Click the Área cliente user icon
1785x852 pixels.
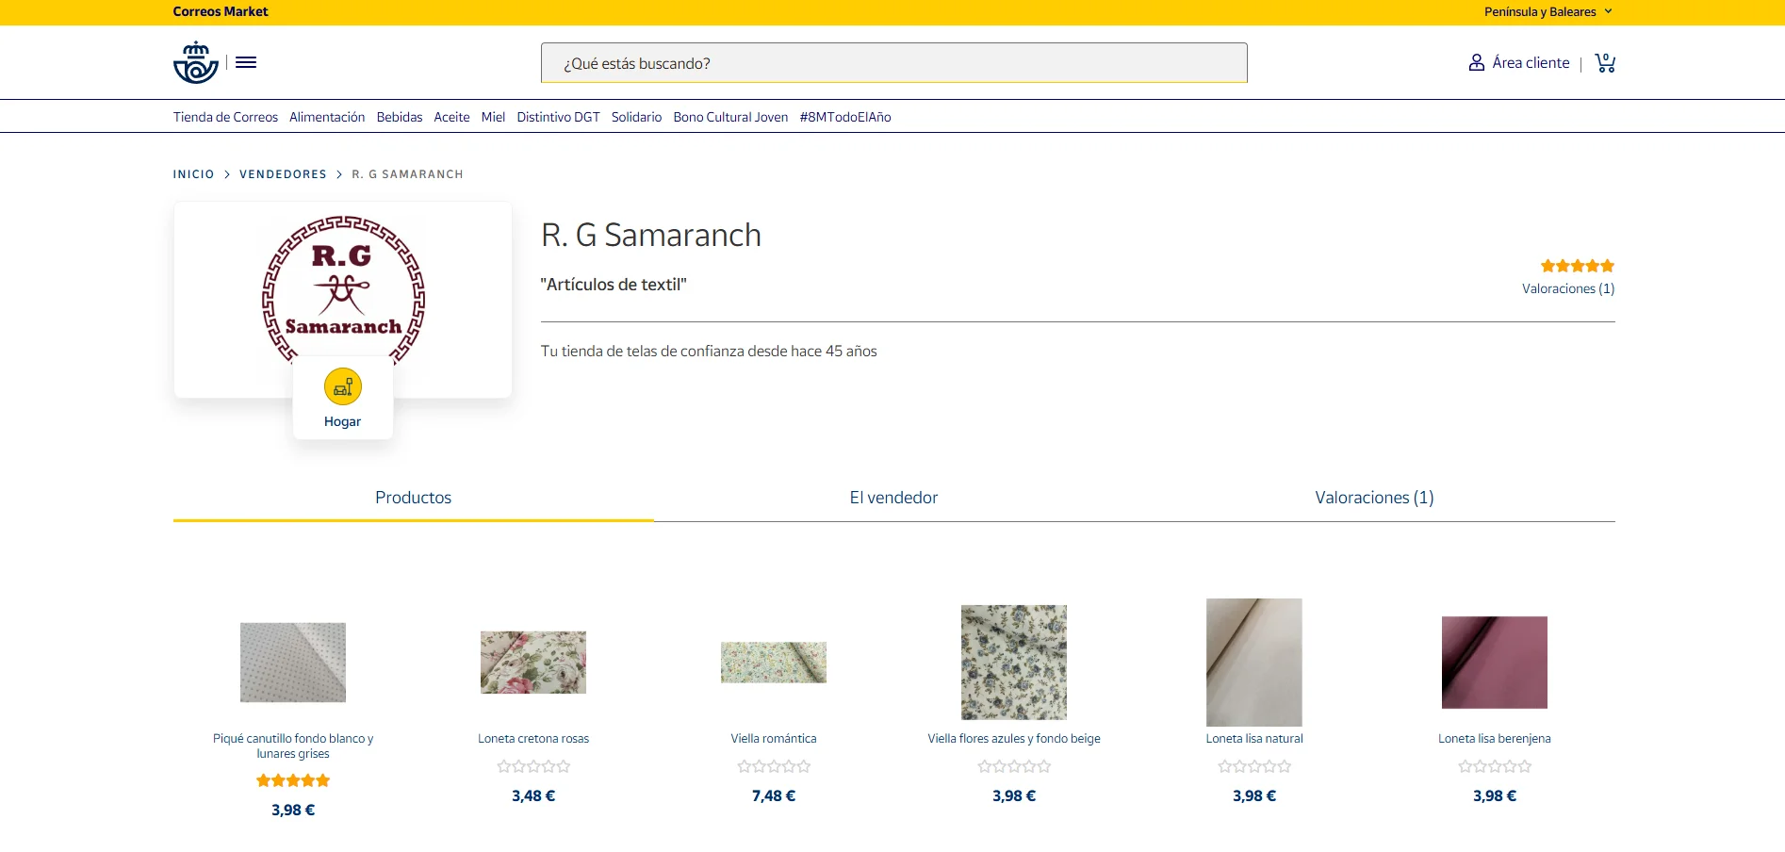point(1476,63)
